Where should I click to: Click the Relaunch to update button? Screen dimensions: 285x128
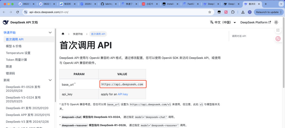(x=267, y=12)
